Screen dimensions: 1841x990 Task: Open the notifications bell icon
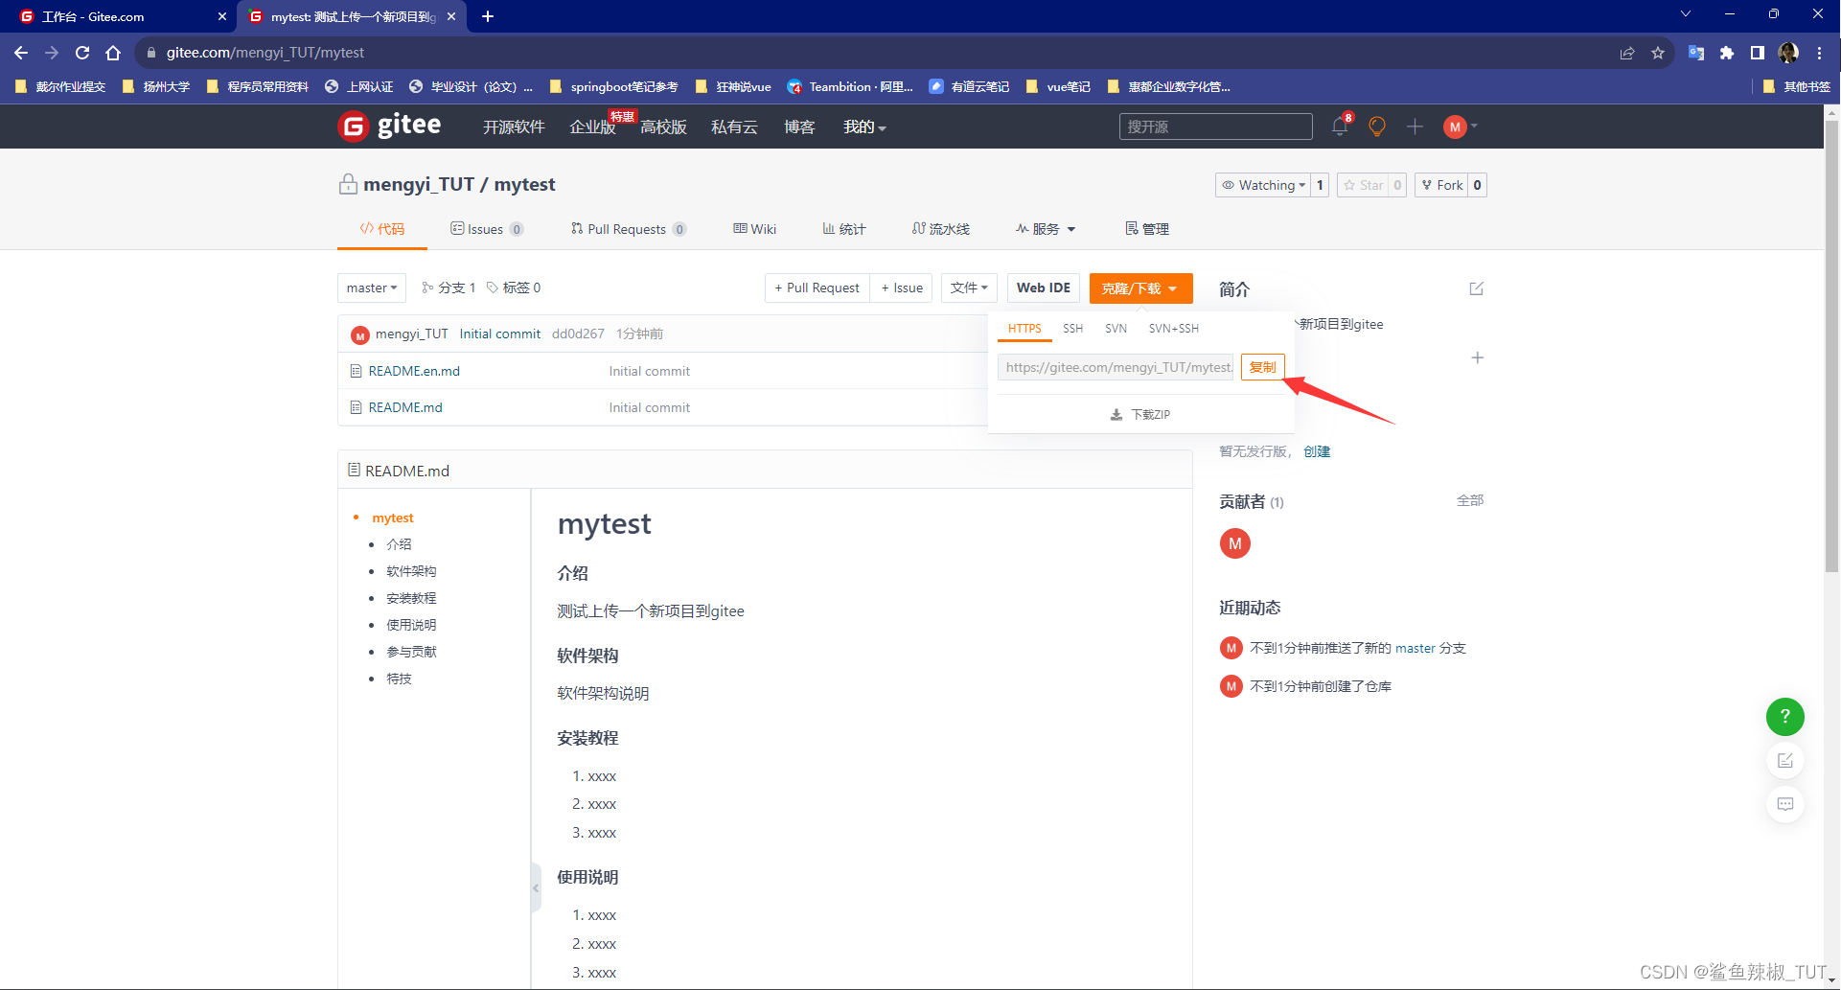(1340, 127)
